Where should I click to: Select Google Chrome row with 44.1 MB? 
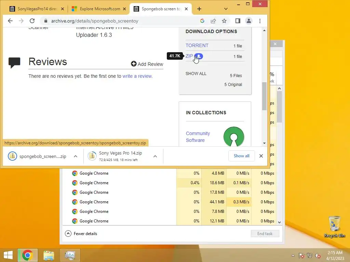tap(169, 202)
